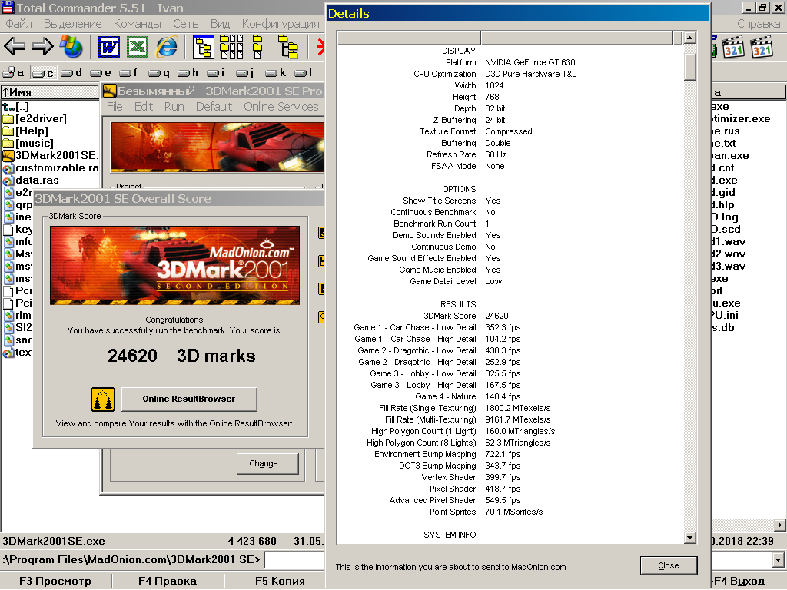This screenshot has height=590, width=787.
Task: Launch the Excel toolbar shortcut
Action: click(x=138, y=48)
